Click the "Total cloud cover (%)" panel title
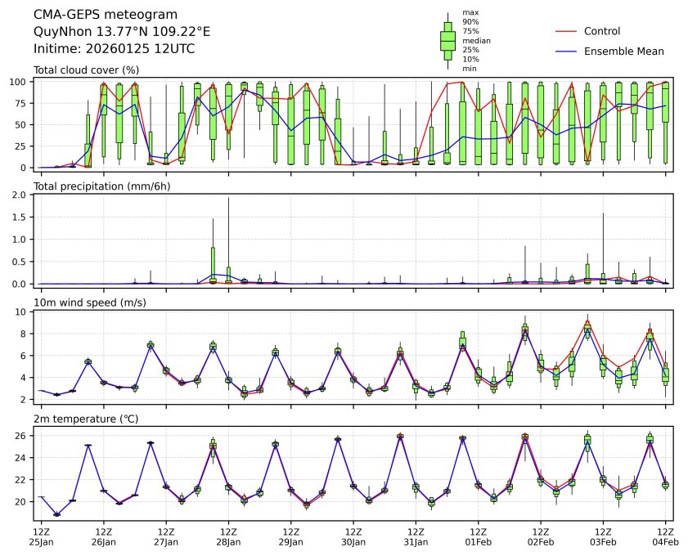688x556 pixels. click(x=86, y=69)
